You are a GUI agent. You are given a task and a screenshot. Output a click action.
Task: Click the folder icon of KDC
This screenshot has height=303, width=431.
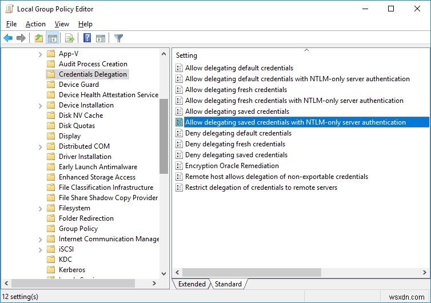[x=51, y=260]
